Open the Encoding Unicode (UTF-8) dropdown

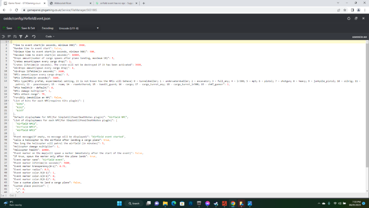(x=79, y=28)
